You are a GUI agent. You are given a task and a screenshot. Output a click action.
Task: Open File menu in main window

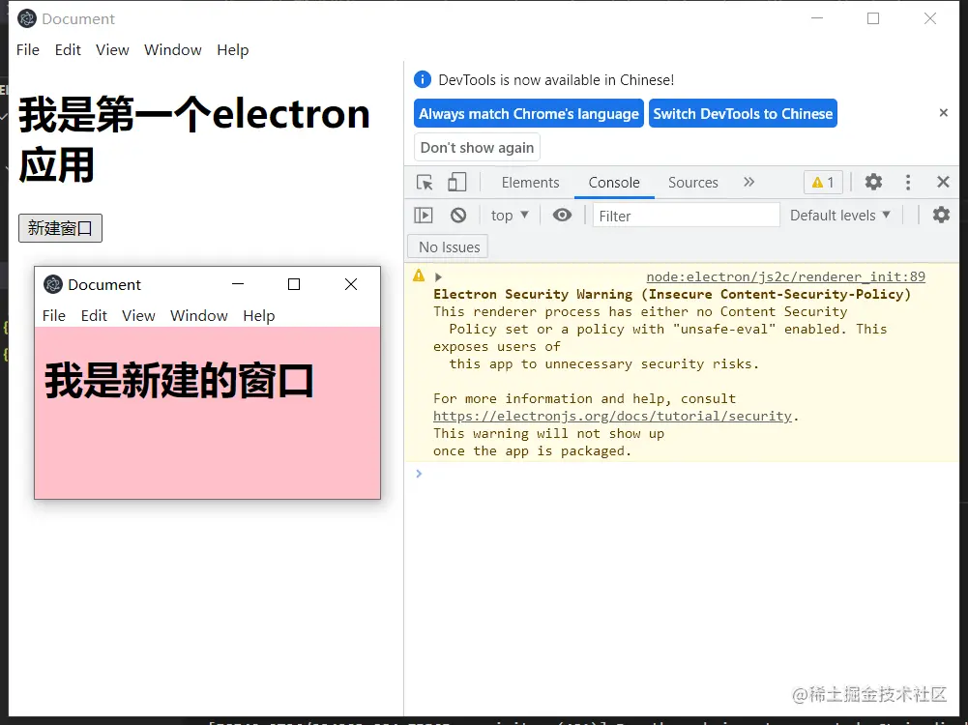point(28,50)
